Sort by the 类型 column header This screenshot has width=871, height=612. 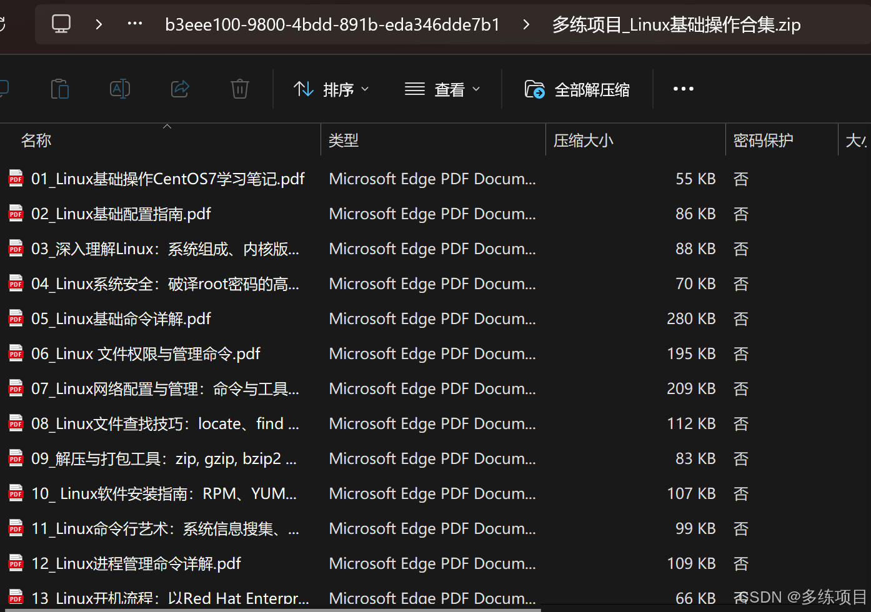pos(344,141)
